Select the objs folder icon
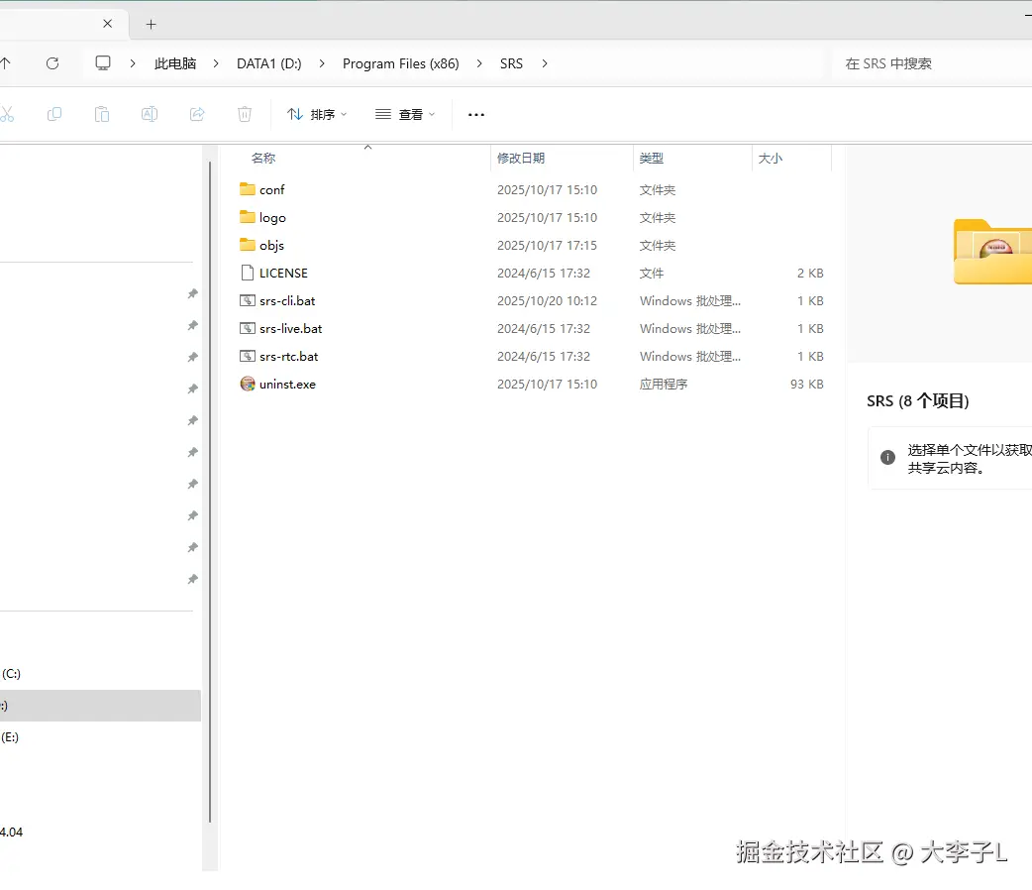The width and height of the screenshot is (1032, 890). 248,245
